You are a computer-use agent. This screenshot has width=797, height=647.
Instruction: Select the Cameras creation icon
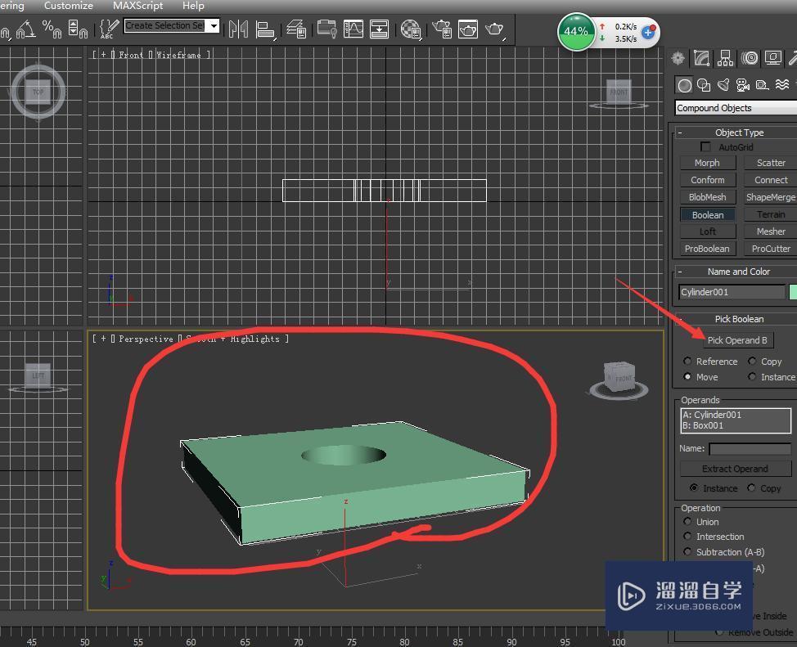[x=743, y=85]
